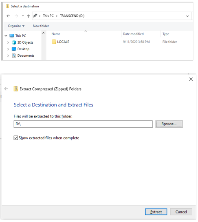Open the recent locations dropdown arrow

click(23, 16)
